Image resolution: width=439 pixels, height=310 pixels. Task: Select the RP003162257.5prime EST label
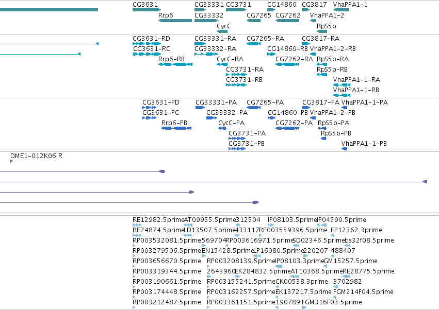pyautogui.click(x=241, y=292)
